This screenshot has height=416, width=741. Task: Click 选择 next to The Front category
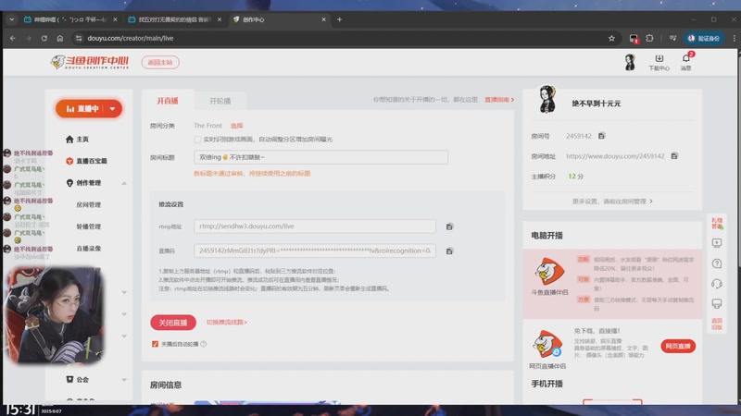[236, 126]
